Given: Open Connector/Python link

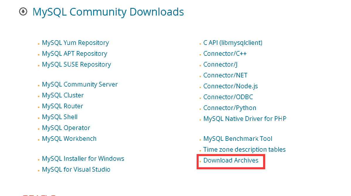Looking at the screenshot, I should 230,108.
